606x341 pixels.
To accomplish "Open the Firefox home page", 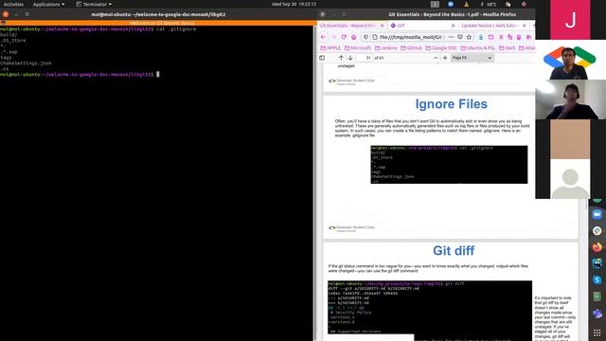I will [353, 37].
